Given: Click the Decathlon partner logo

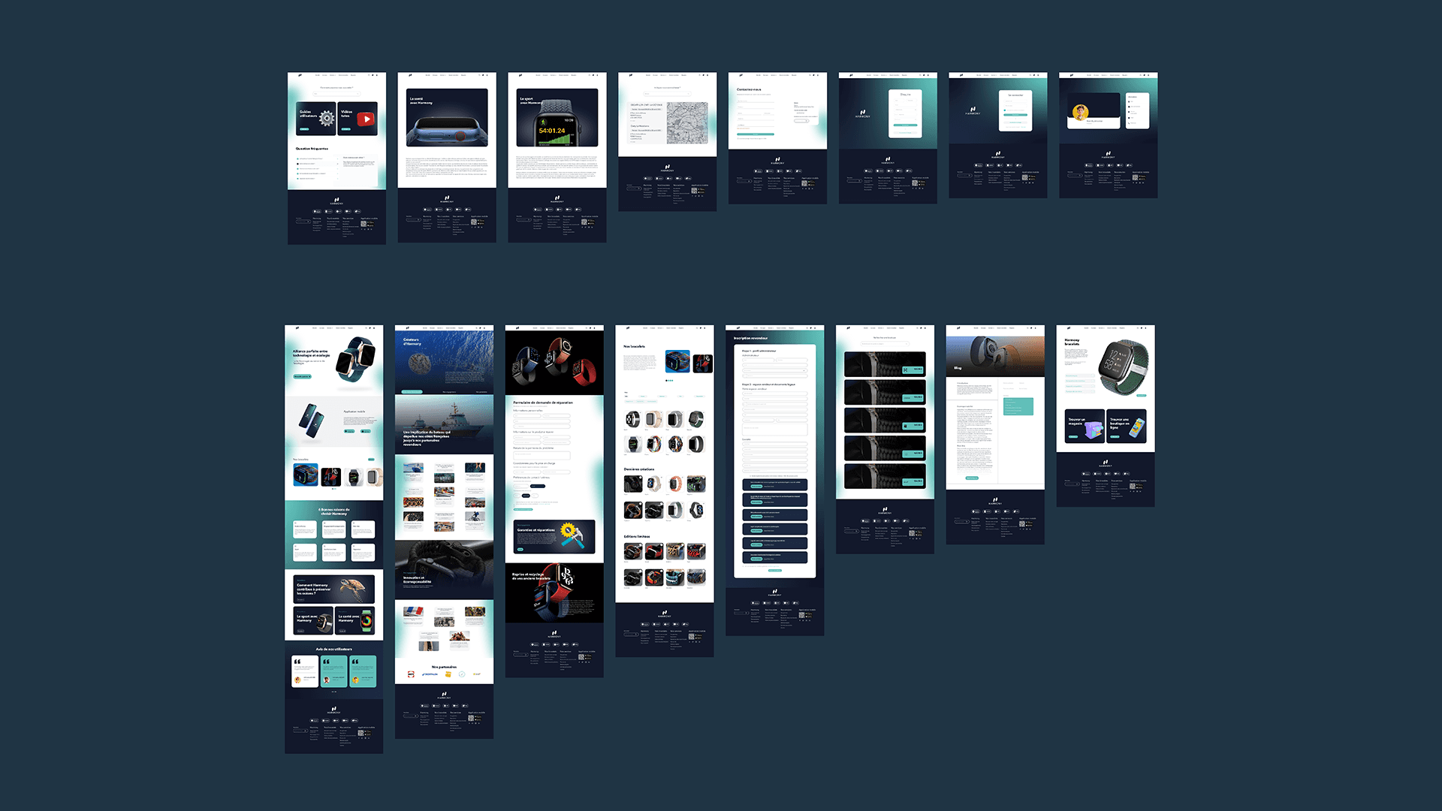Looking at the screenshot, I should [x=430, y=674].
